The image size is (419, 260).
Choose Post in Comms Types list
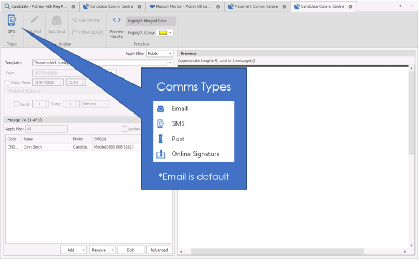point(178,139)
